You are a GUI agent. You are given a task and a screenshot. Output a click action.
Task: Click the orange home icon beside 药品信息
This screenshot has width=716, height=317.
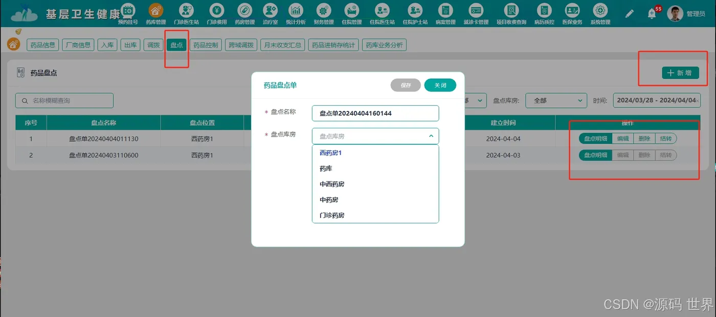click(14, 44)
